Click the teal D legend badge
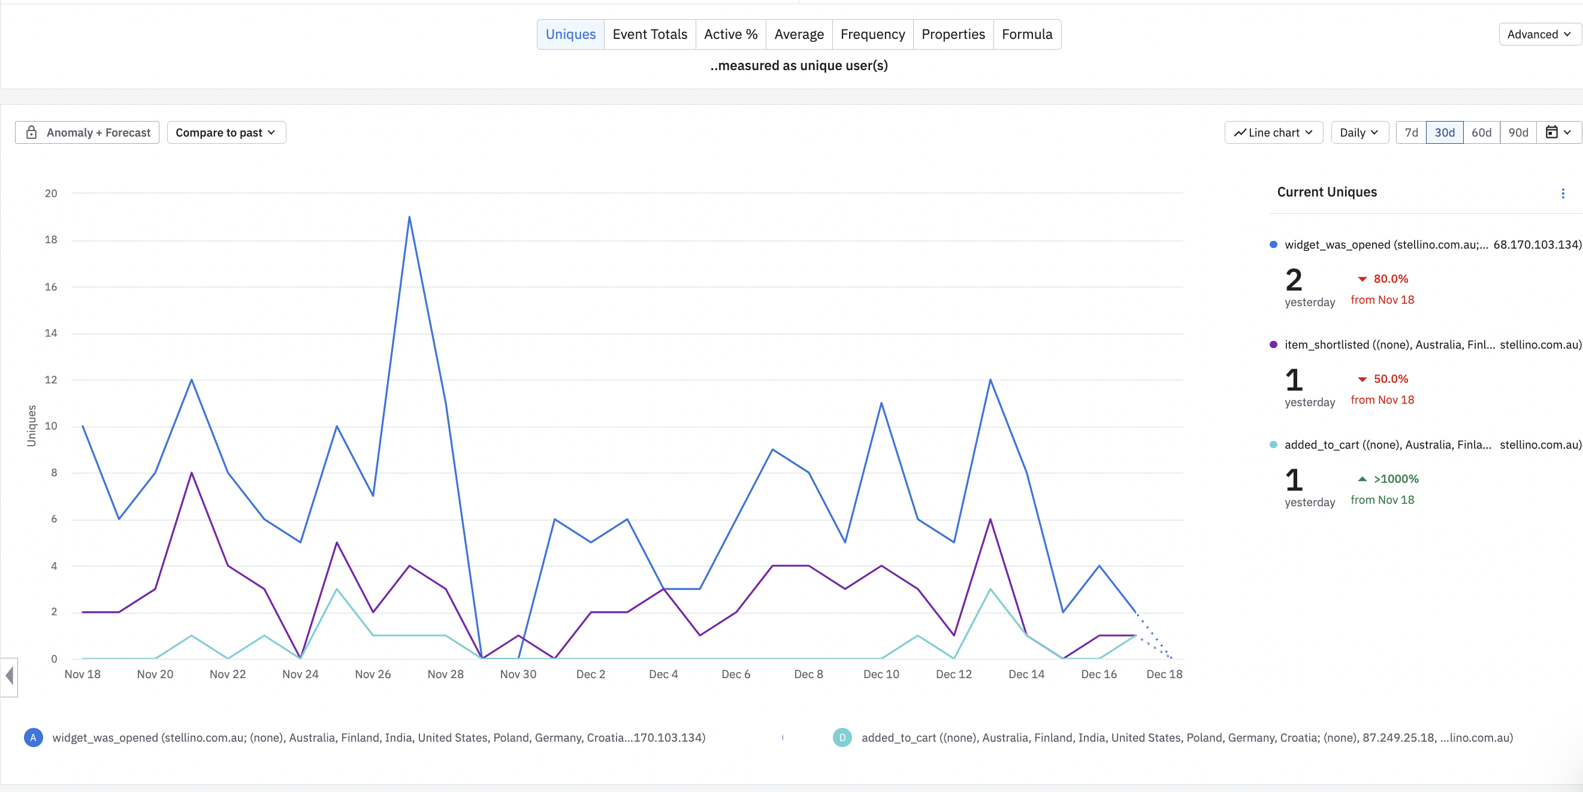1583x792 pixels. point(842,737)
